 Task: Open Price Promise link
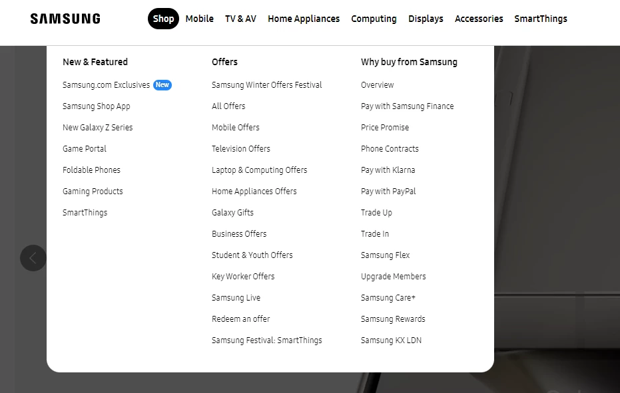coord(385,128)
